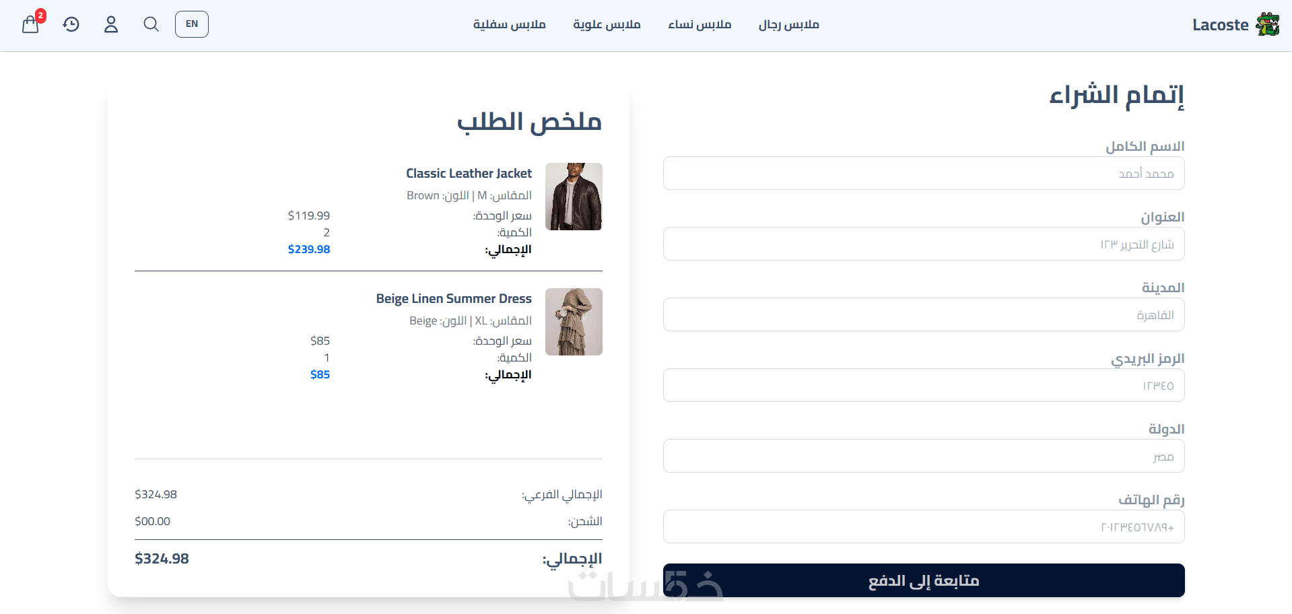Click the الإجمالي الفرعي subtotal label
Image resolution: width=1292 pixels, height=614 pixels.
tap(562, 495)
